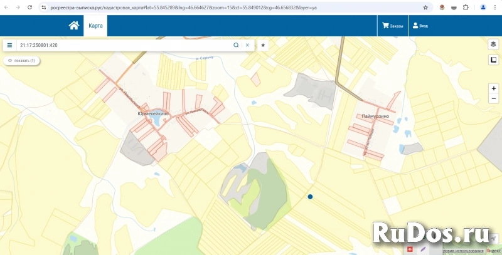
Task: Zoom out with the minus button
Action: point(494,99)
